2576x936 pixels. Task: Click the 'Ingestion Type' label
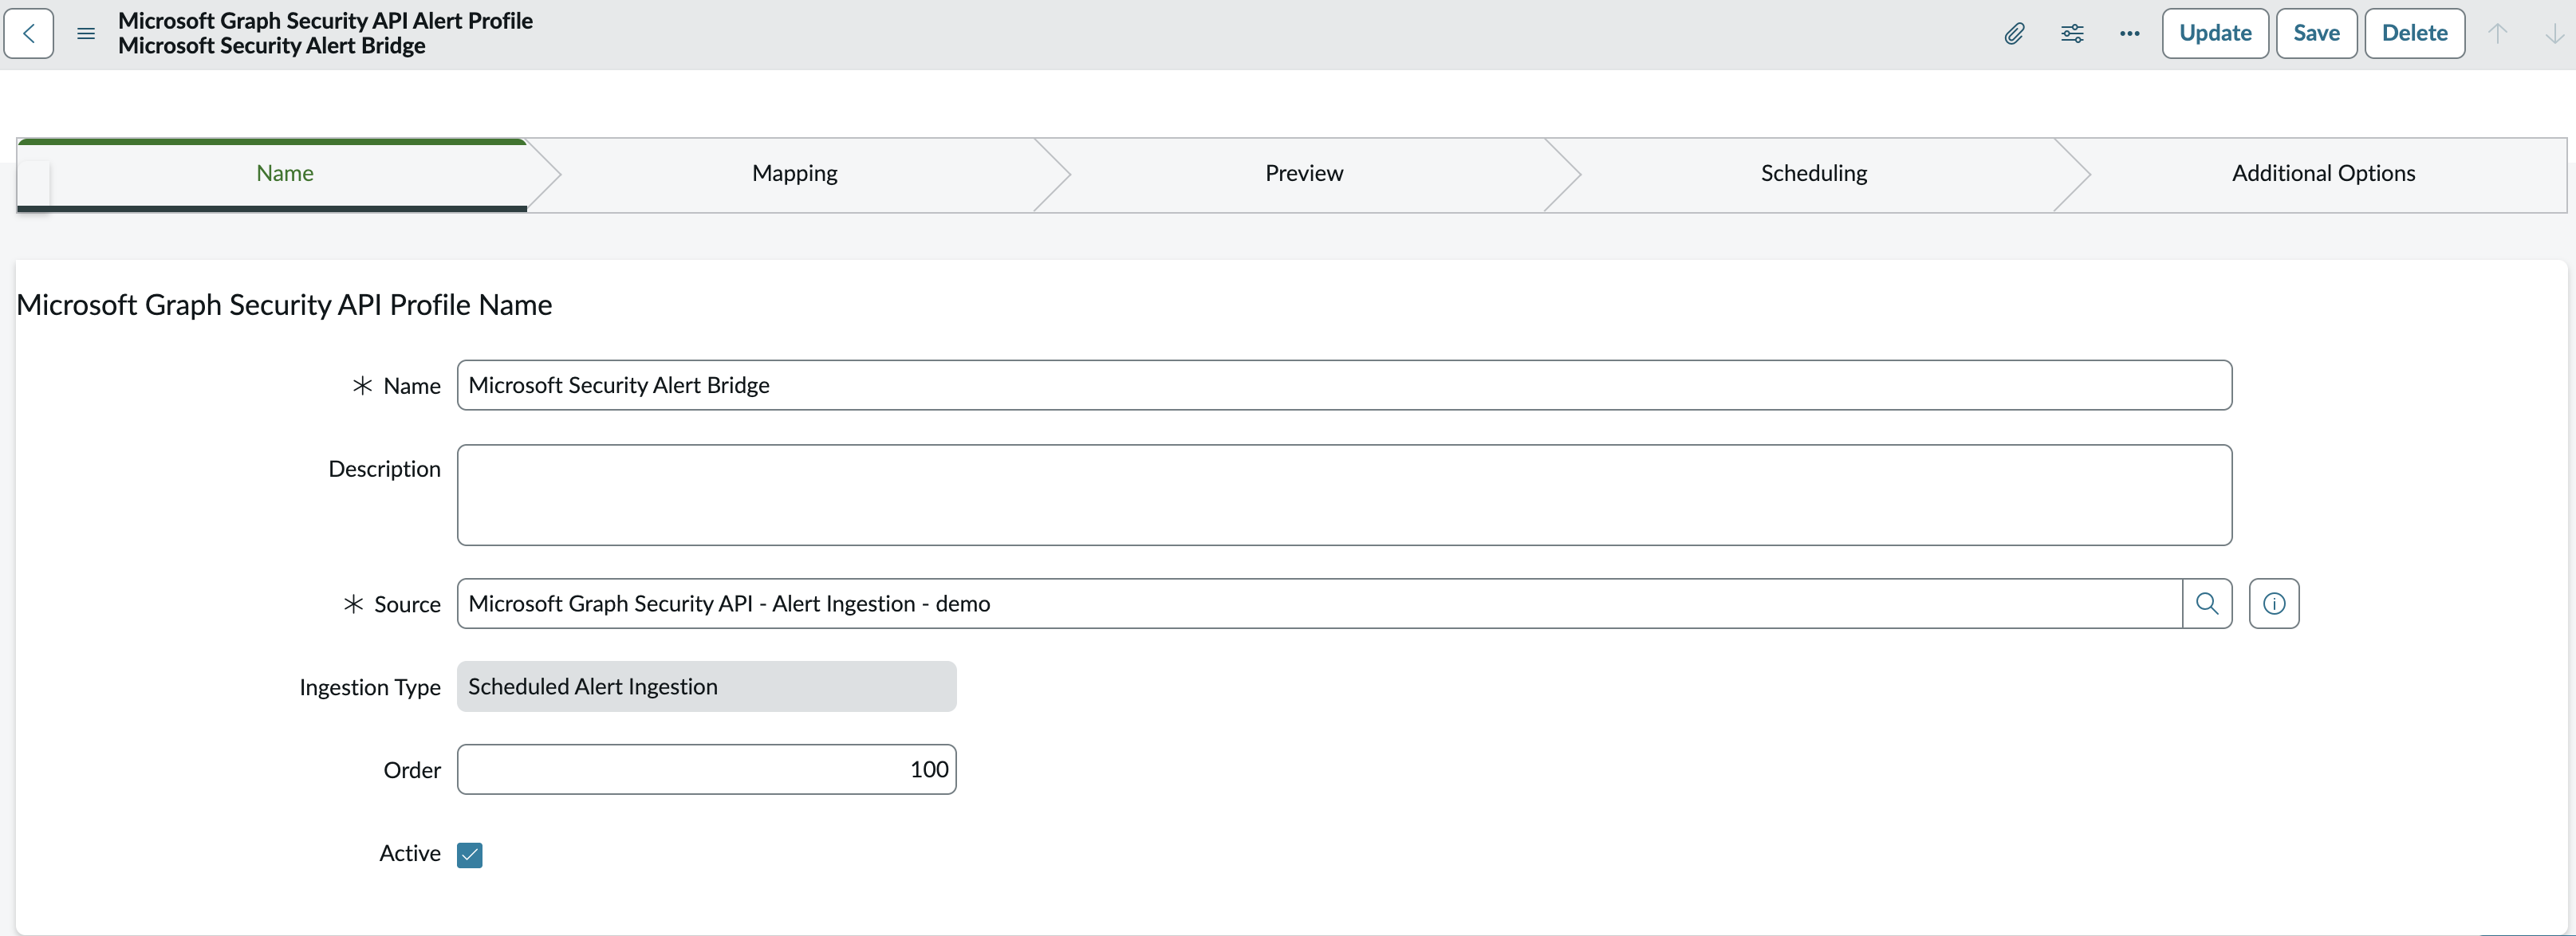tap(370, 687)
